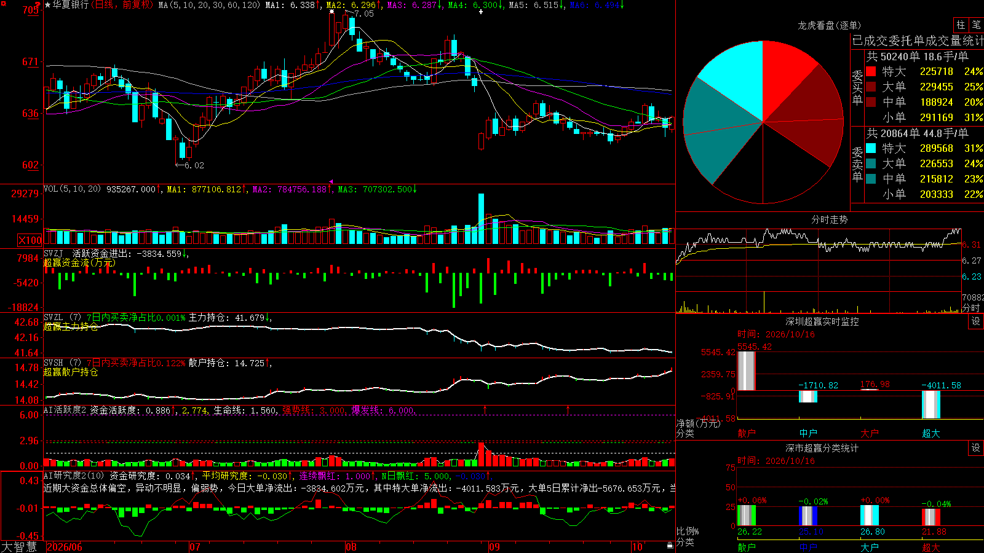This screenshot has height=553, width=984.
Task: Click the 5545.42 散户 bar in 实时监控 chart
Action: click(746, 371)
